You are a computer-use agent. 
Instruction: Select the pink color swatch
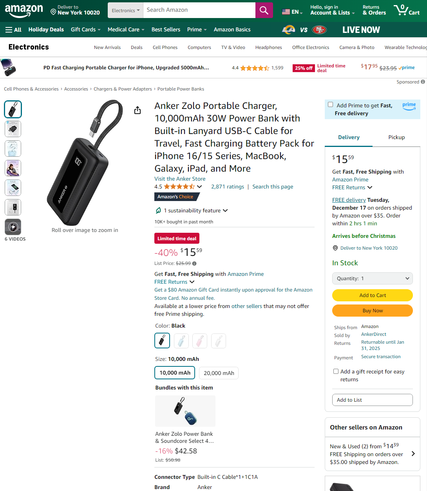200,341
